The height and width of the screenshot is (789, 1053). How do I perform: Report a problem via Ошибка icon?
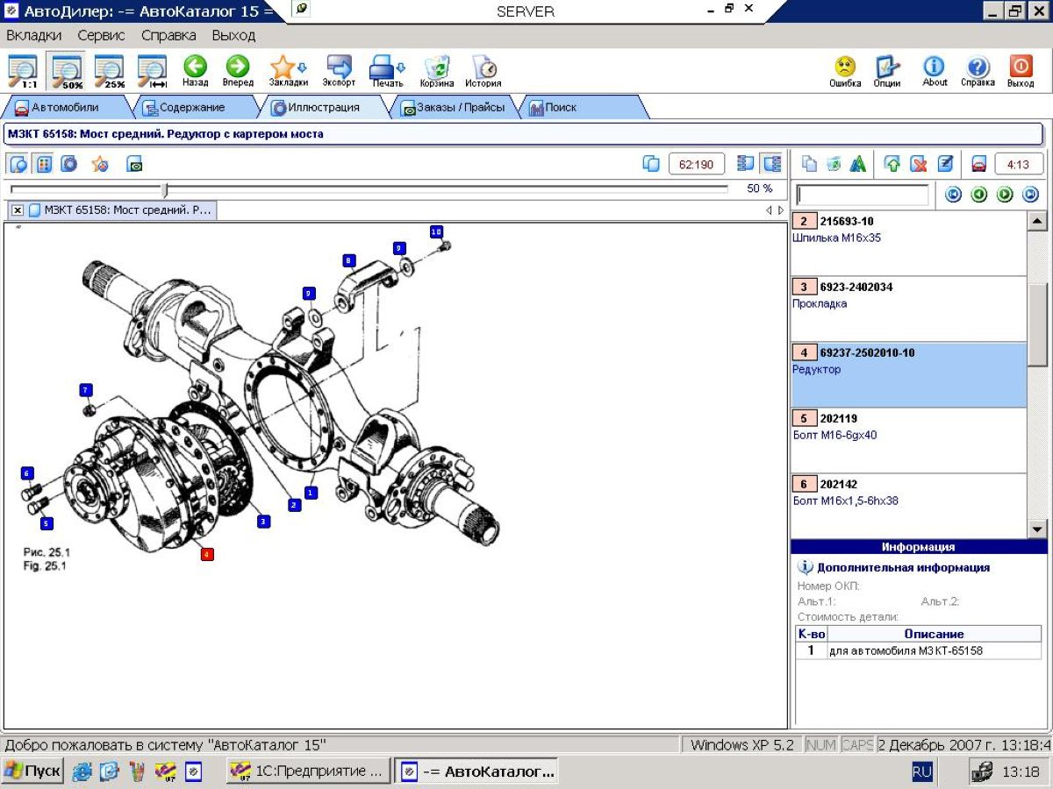point(845,71)
